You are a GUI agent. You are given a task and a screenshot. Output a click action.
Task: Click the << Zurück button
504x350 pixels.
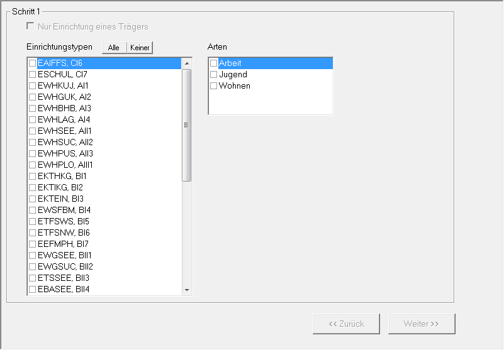pos(346,324)
